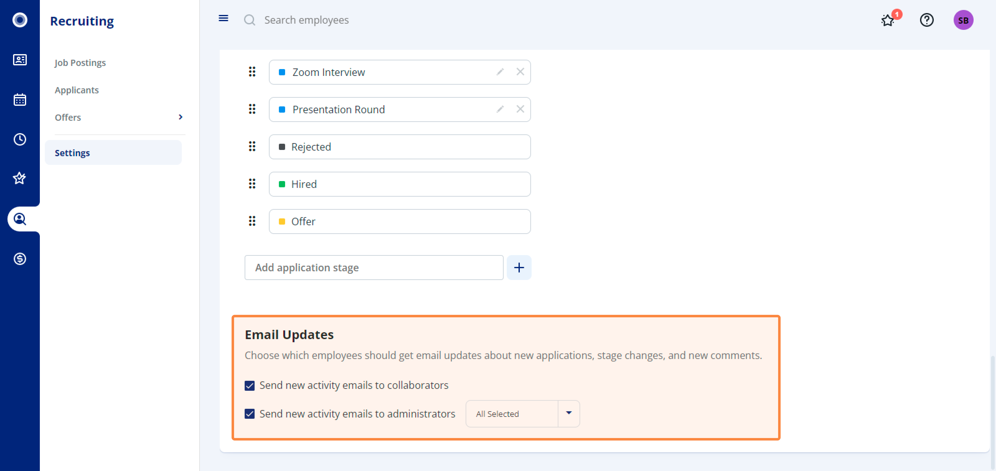996x471 pixels.
Task: Remove the Zoom Interview stage
Action: pos(520,72)
